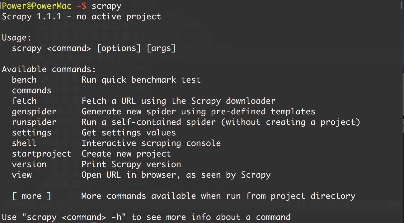
Task: Click the "runspider" command name
Action: 34,122
